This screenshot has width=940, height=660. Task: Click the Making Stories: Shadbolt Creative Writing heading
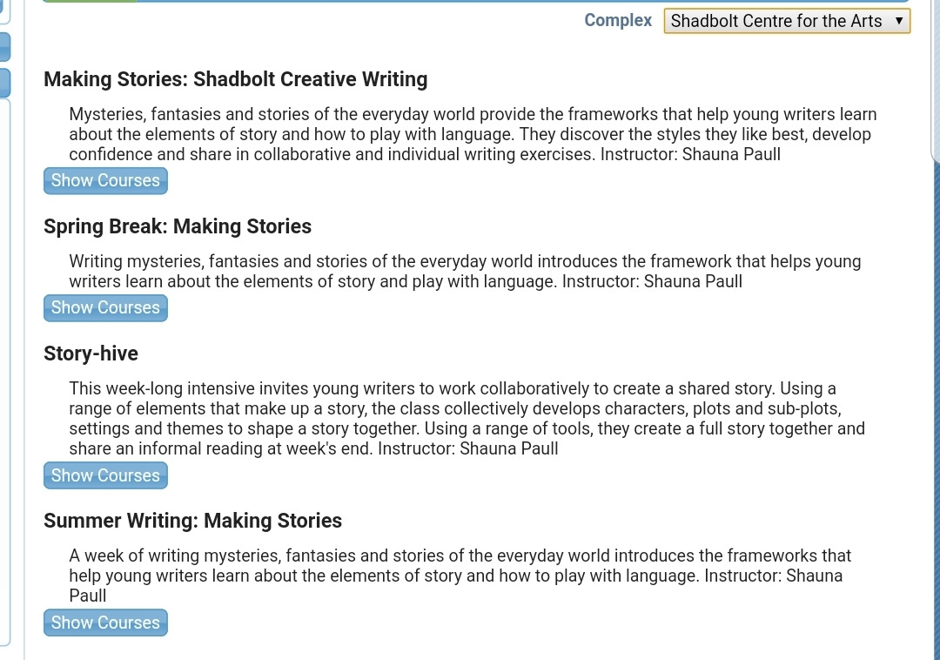click(235, 79)
